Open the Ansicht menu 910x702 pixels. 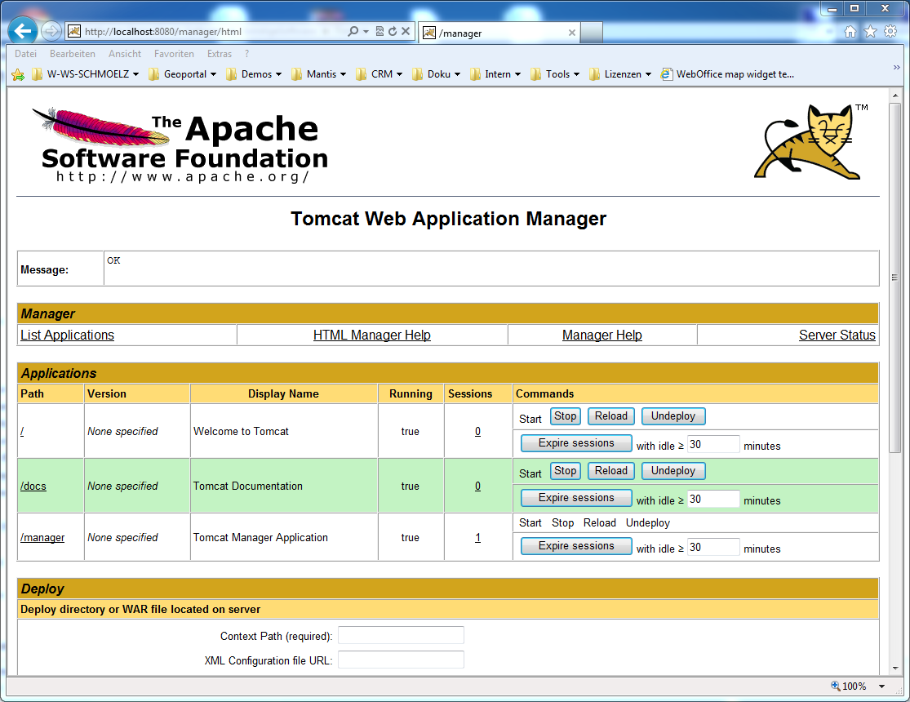[x=124, y=53]
